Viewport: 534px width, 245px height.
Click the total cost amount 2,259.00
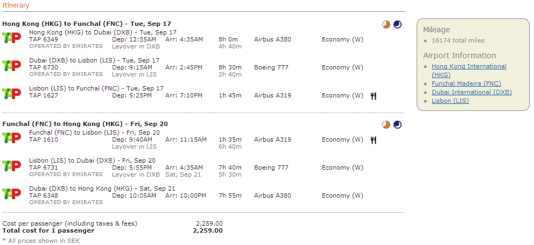208,230
